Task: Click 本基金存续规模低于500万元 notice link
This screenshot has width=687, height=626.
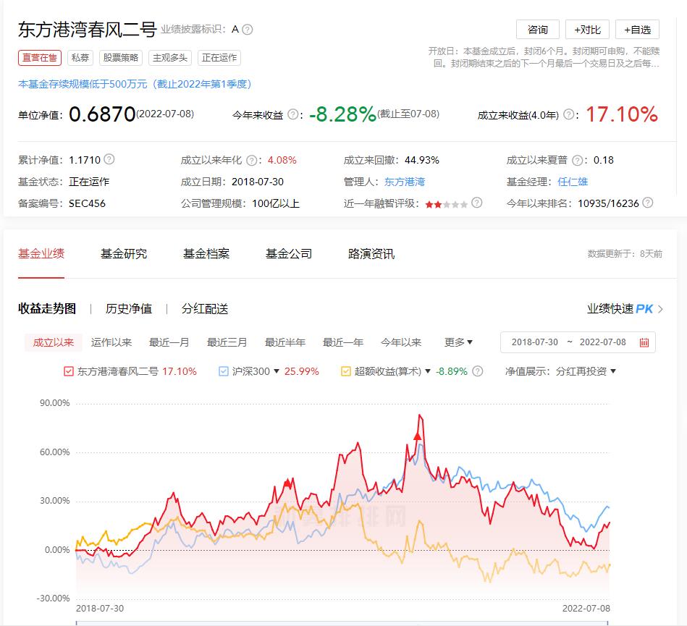Action: pos(135,84)
